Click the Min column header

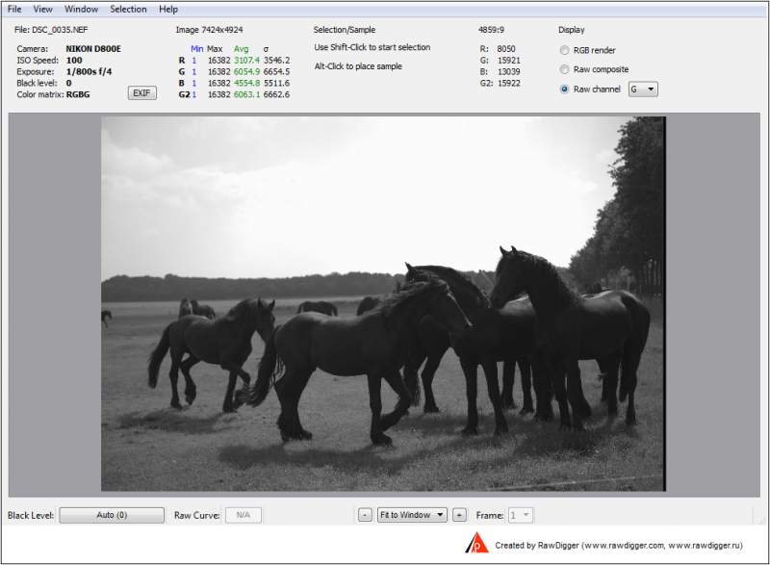(x=196, y=48)
